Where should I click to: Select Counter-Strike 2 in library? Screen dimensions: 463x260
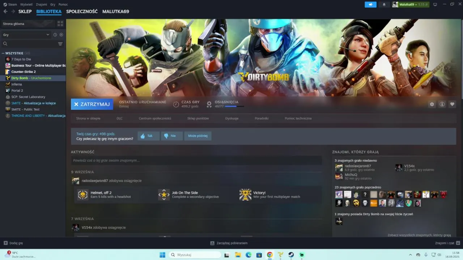[33, 71]
